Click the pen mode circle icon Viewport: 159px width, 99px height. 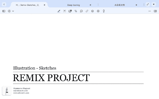click(9, 11)
